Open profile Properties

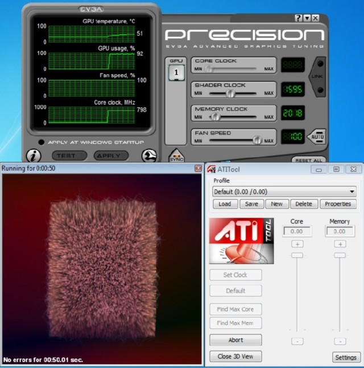click(x=338, y=204)
